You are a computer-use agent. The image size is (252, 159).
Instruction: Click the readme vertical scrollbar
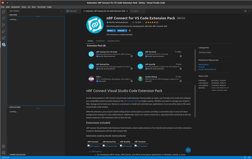coord(195,101)
